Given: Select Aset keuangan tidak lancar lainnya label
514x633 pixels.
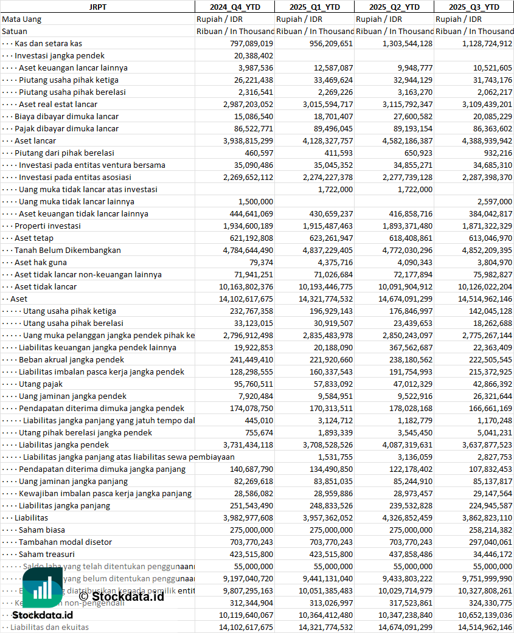Looking at the screenshot, I should point(83,213).
